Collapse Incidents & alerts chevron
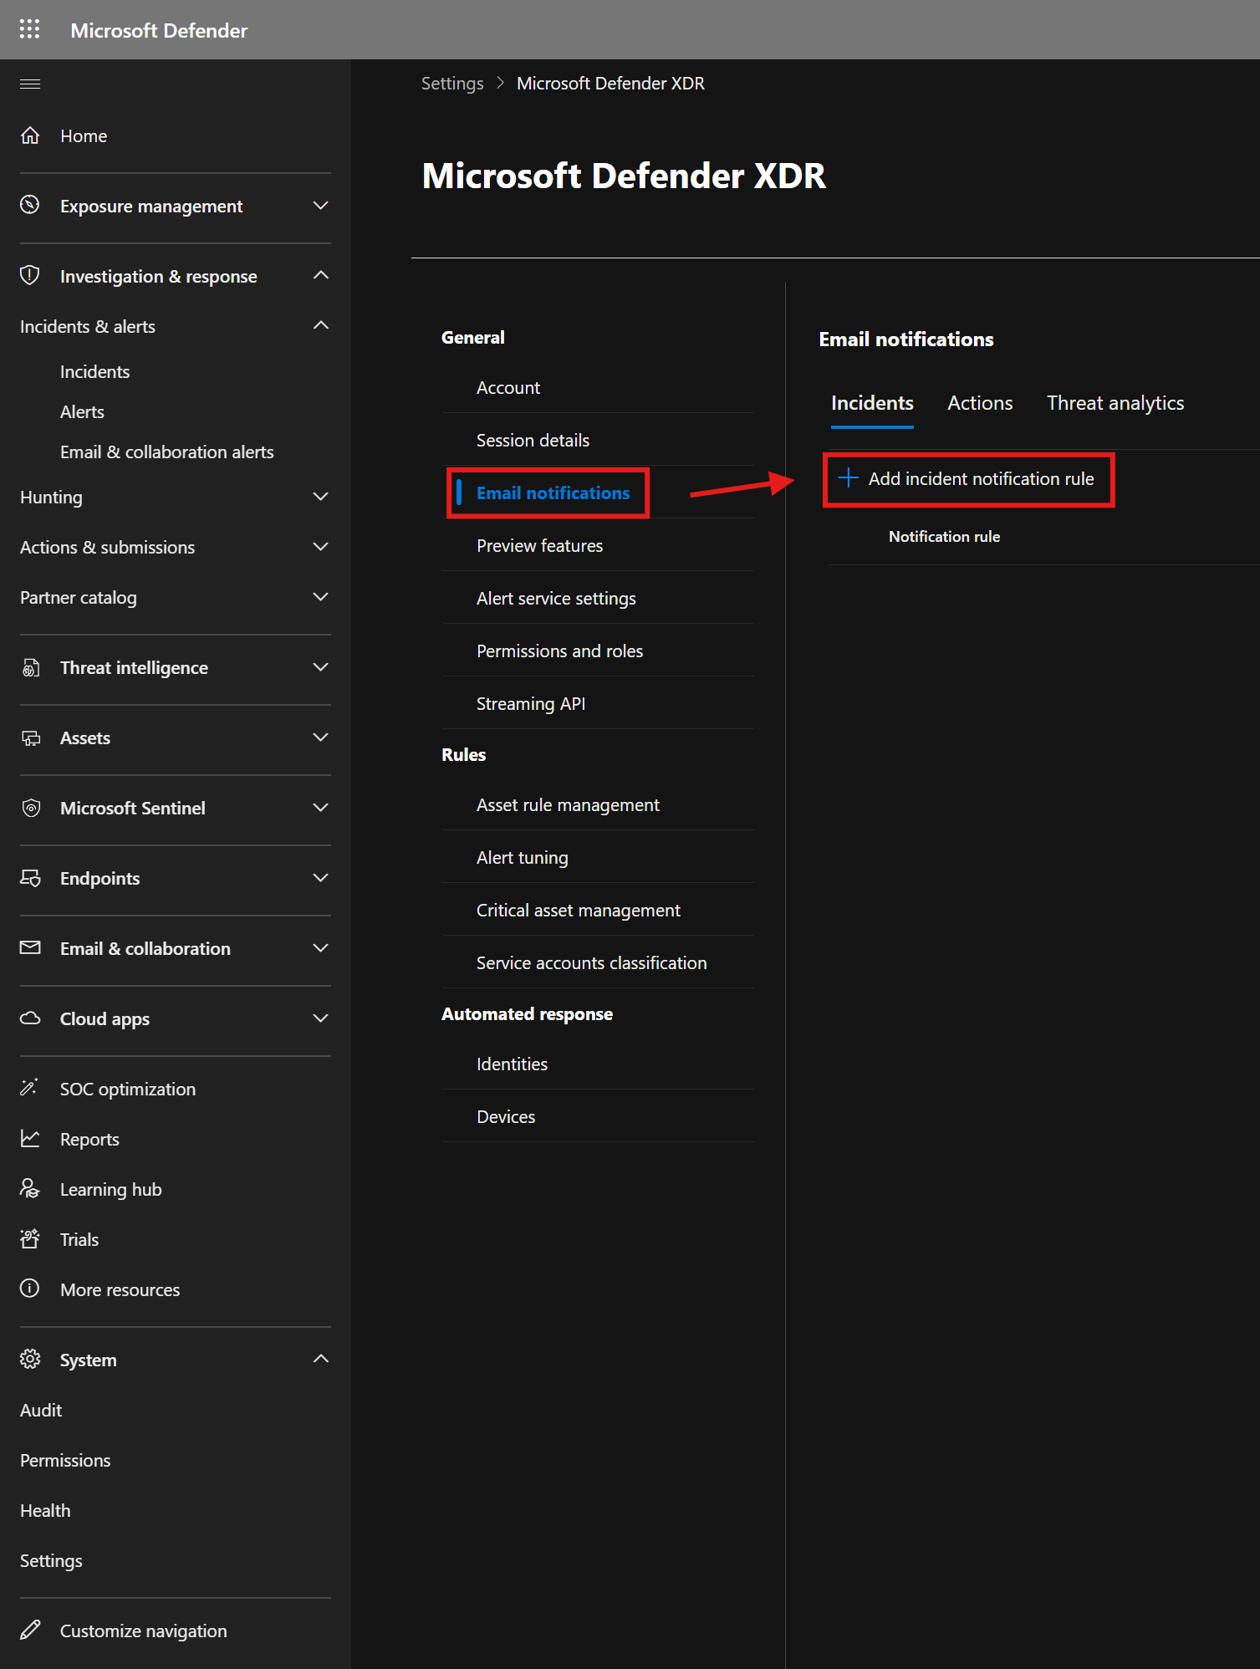Viewport: 1260px width, 1669px height. click(x=320, y=325)
